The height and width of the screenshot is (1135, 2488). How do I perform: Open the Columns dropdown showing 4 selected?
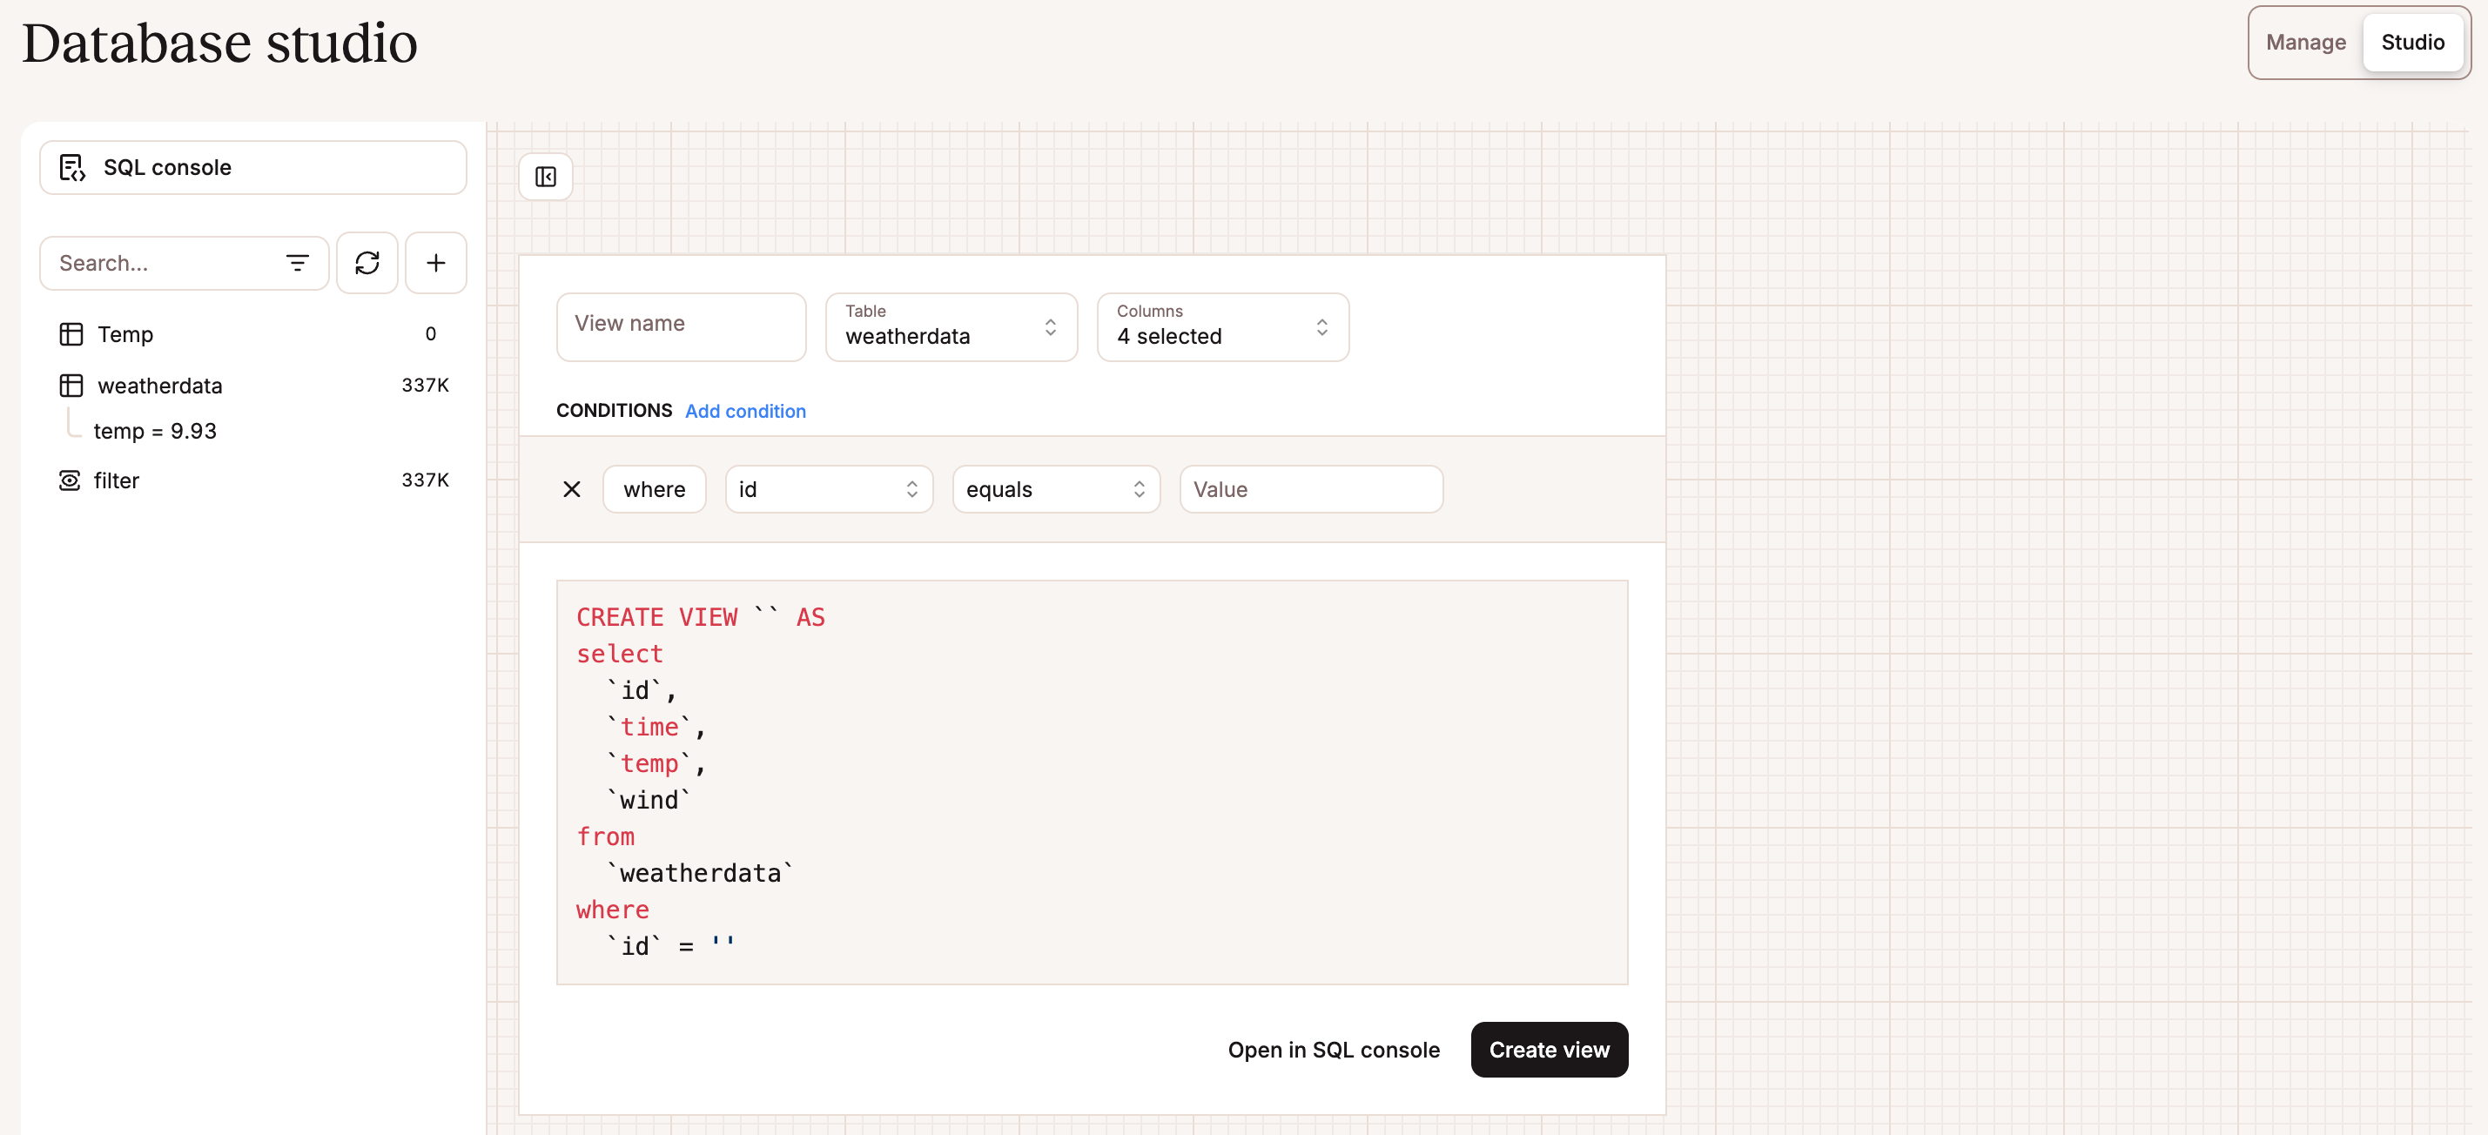1221,327
